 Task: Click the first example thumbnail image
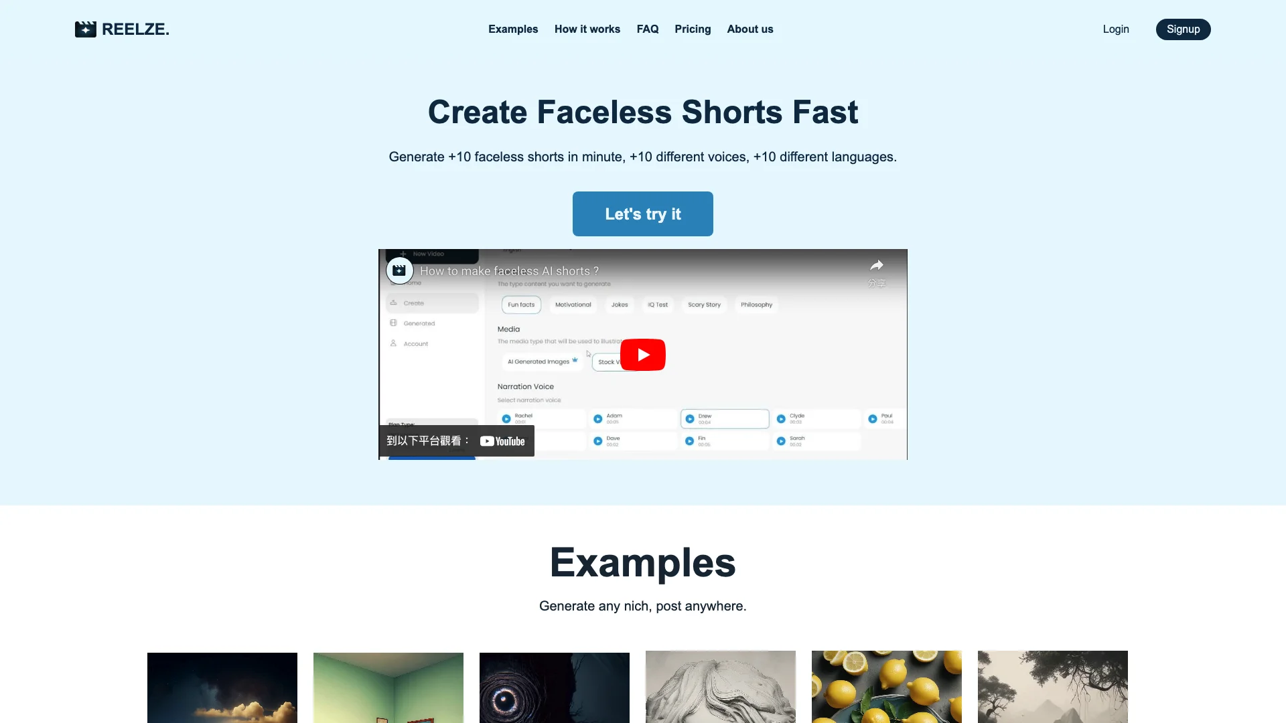222,687
